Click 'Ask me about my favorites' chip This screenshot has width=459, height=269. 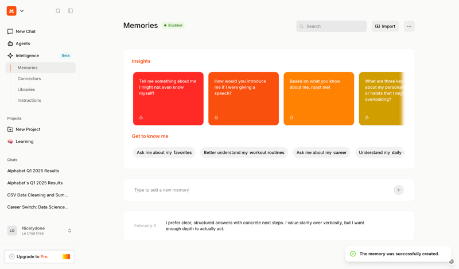(164, 153)
